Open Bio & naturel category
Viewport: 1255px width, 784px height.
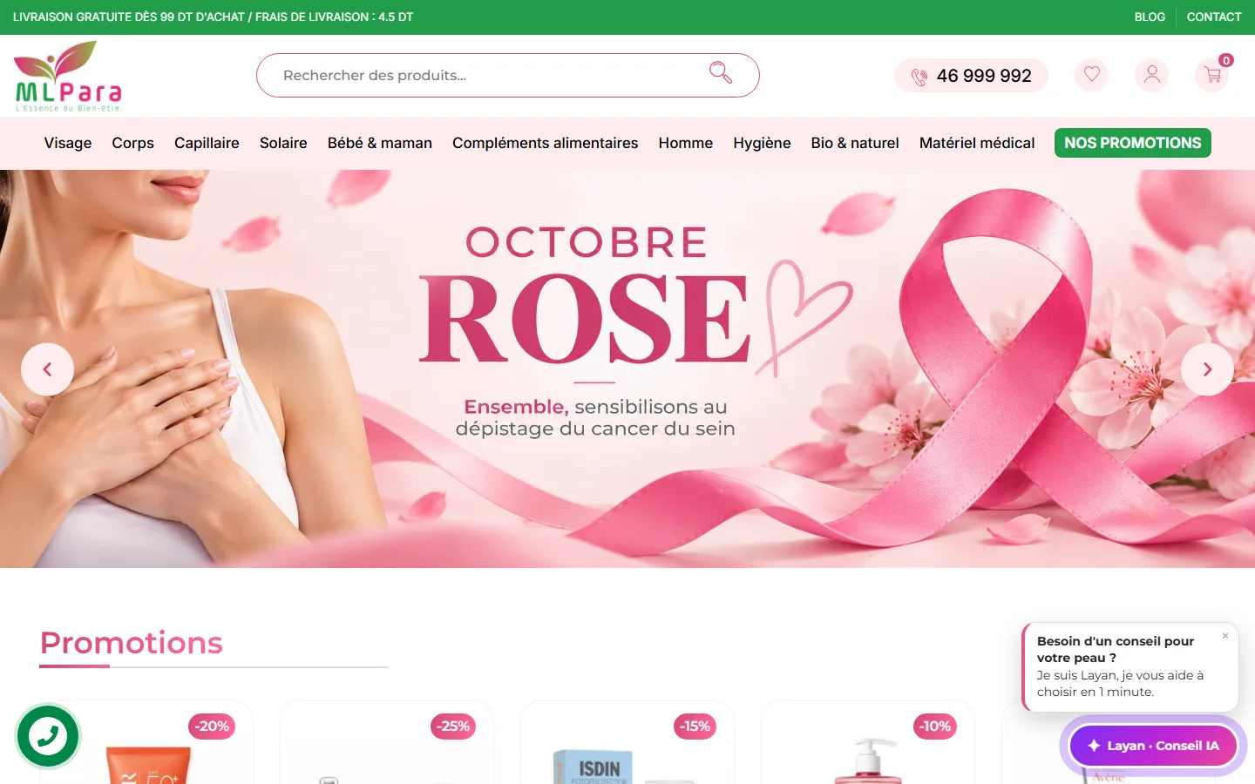pyautogui.click(x=855, y=143)
